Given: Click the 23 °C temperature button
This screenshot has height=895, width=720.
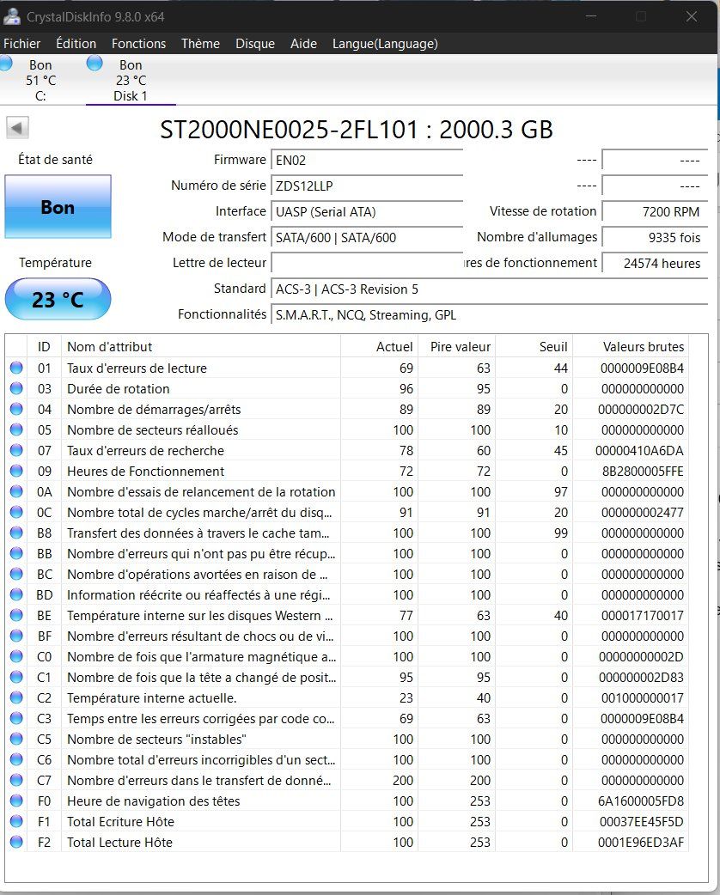Looking at the screenshot, I should click(x=58, y=299).
